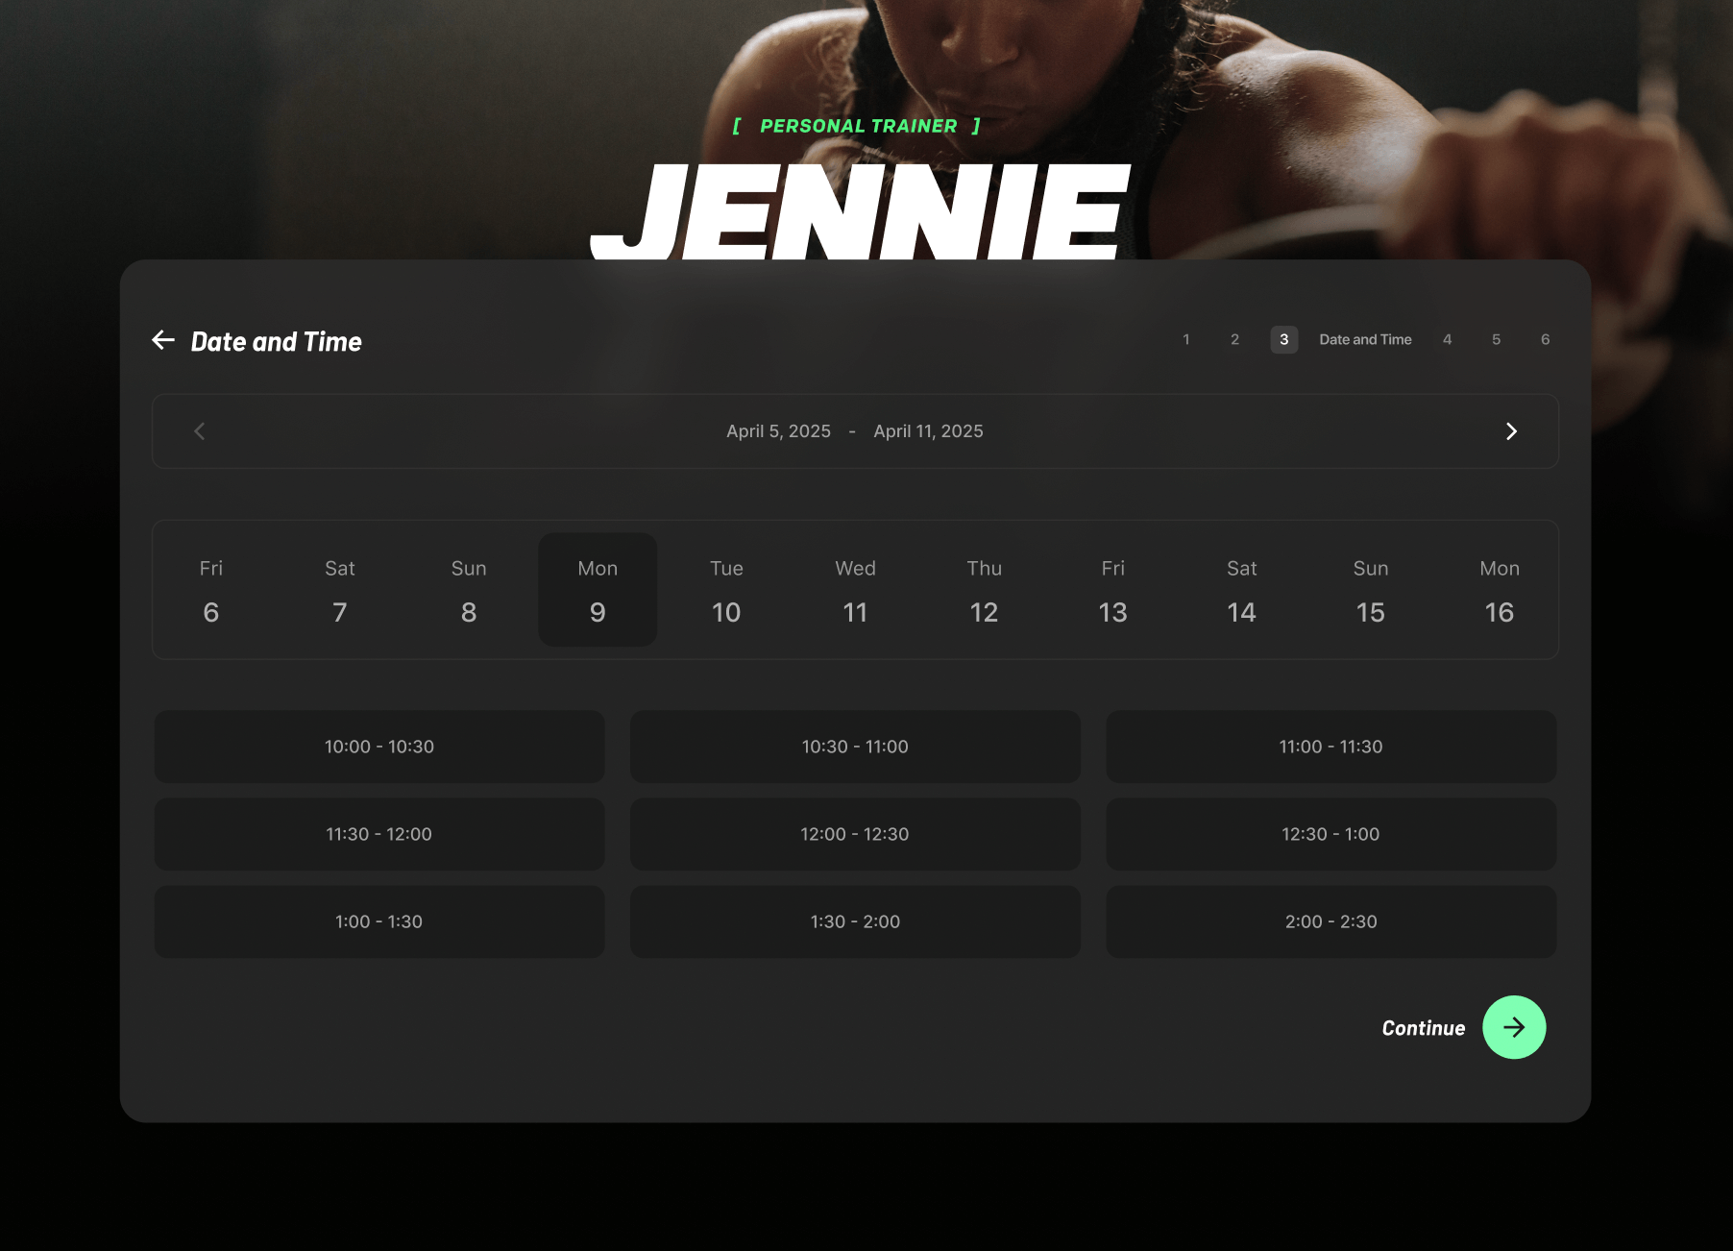Go to the next week with right chevron
This screenshot has height=1251, width=1733.
point(1511,431)
